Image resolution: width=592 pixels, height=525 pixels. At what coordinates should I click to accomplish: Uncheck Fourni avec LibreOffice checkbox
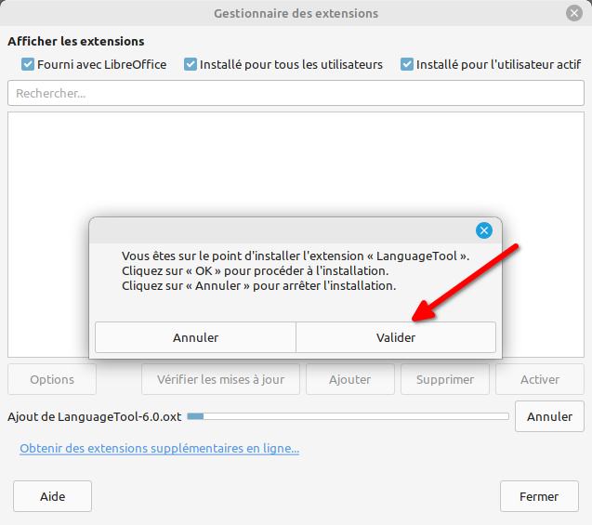click(x=28, y=64)
